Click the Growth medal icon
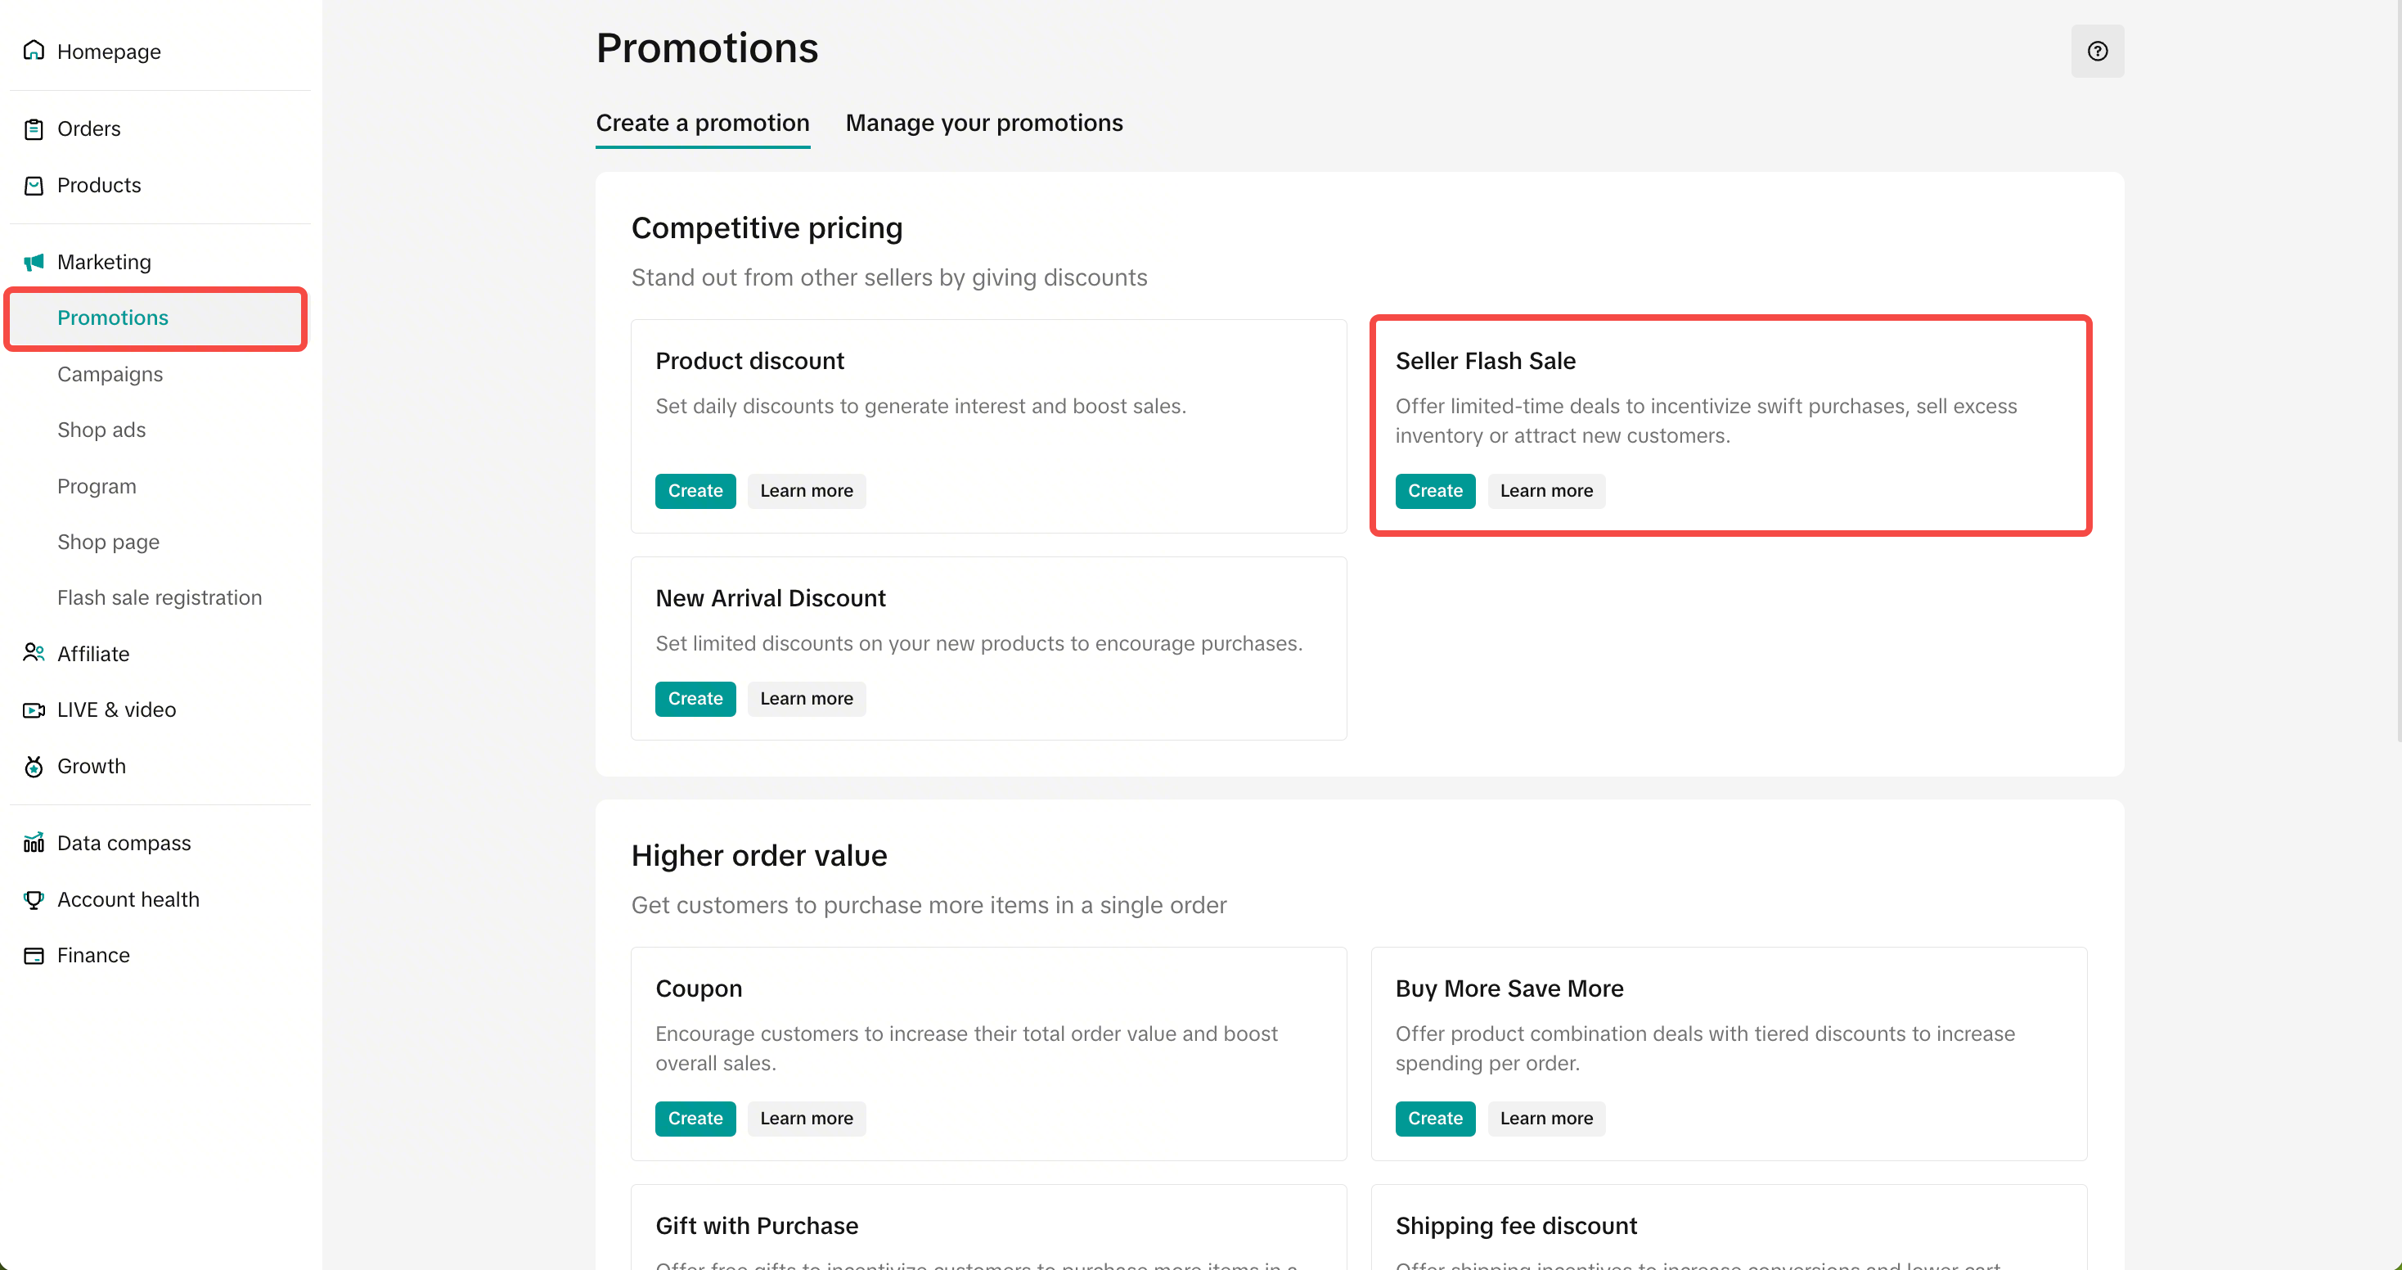Screen dimensions: 2402x1270 click(34, 767)
